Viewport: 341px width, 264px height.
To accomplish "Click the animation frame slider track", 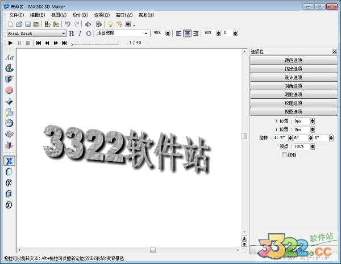I will coord(95,44).
